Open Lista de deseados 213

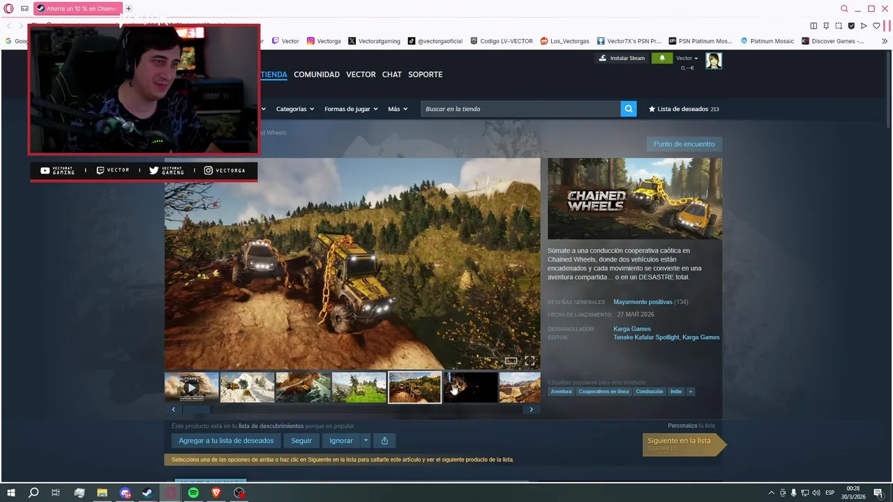(x=684, y=109)
